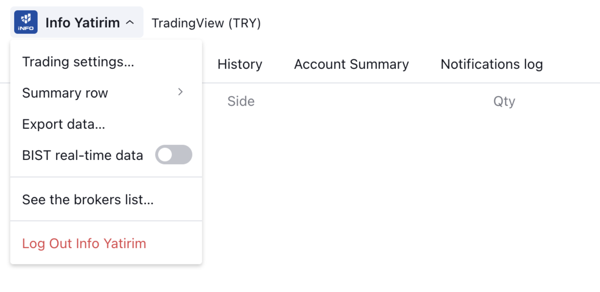
Task: Click the Info Yatirim broker name
Action: pyautogui.click(x=82, y=23)
